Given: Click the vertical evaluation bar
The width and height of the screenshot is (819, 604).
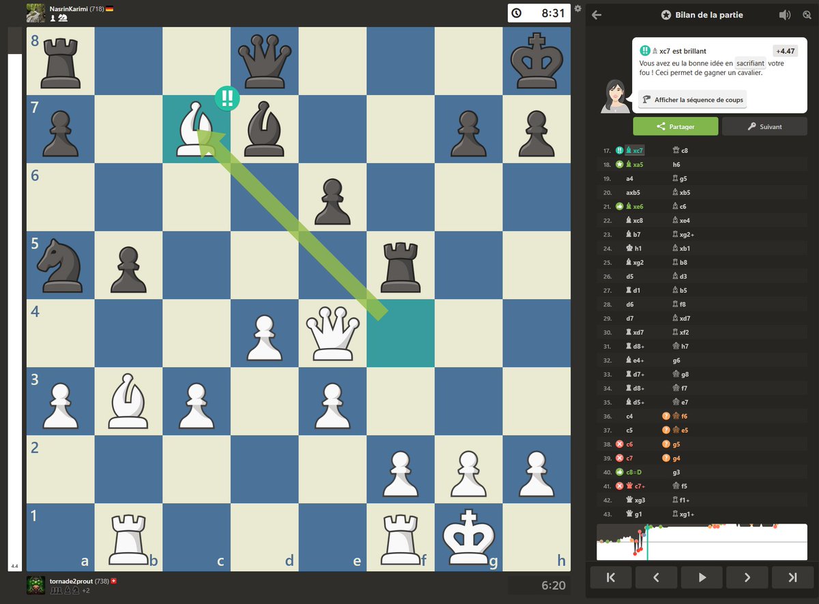Looking at the screenshot, I should (x=14, y=299).
